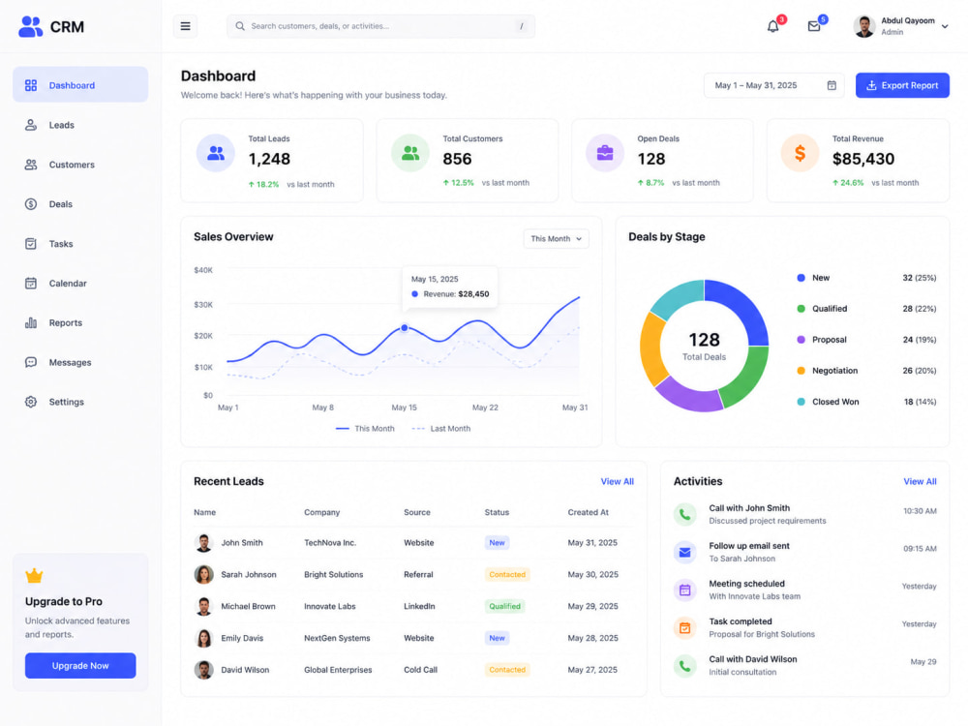Image resolution: width=968 pixels, height=726 pixels.
Task: Click the Total Leads people icon
Action: [x=216, y=153]
